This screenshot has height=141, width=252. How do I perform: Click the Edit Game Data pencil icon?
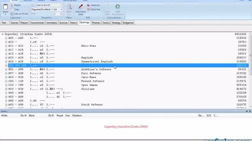(81, 7)
